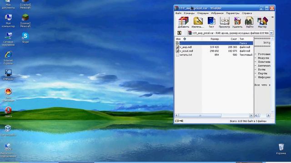Select the parent folder row
Image resolution: width=291 pixels, height=163 pixels.
(x=214, y=43)
